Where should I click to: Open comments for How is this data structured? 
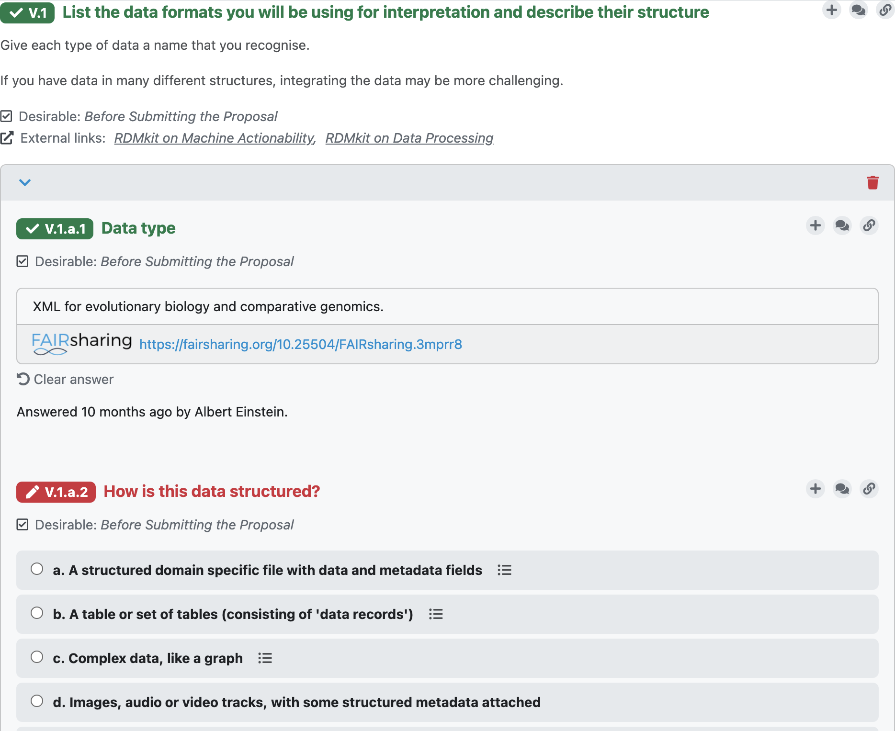pyautogui.click(x=842, y=489)
